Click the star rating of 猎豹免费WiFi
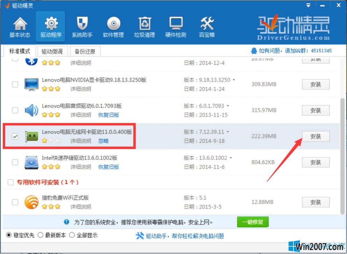 (51, 206)
